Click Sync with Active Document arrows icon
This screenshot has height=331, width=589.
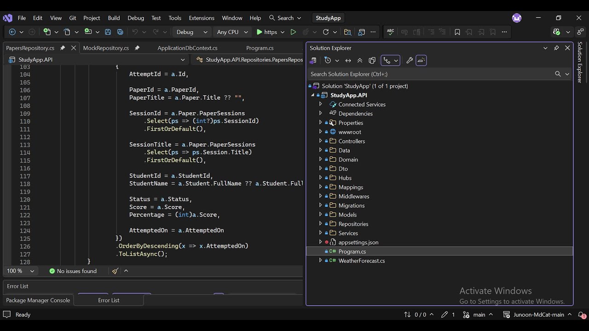348,60
